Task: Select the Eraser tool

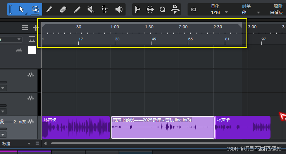Action: pyautogui.click(x=63, y=9)
